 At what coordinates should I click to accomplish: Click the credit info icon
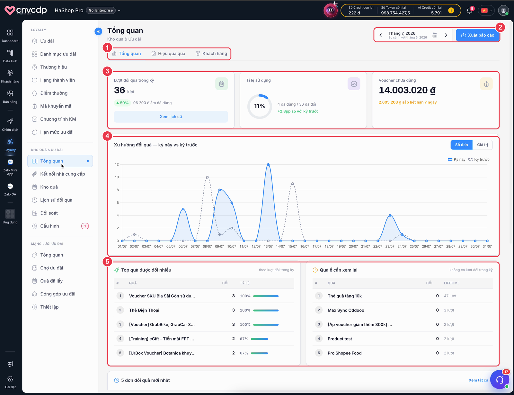[x=451, y=10]
